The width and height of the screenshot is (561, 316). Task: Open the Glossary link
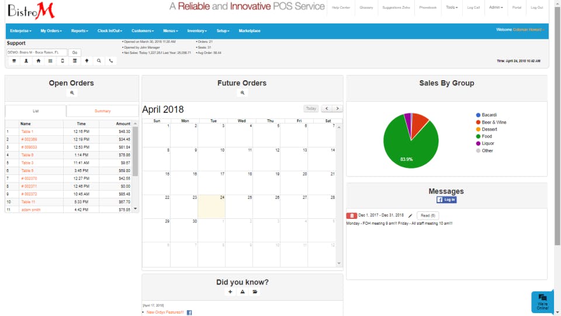tap(366, 8)
